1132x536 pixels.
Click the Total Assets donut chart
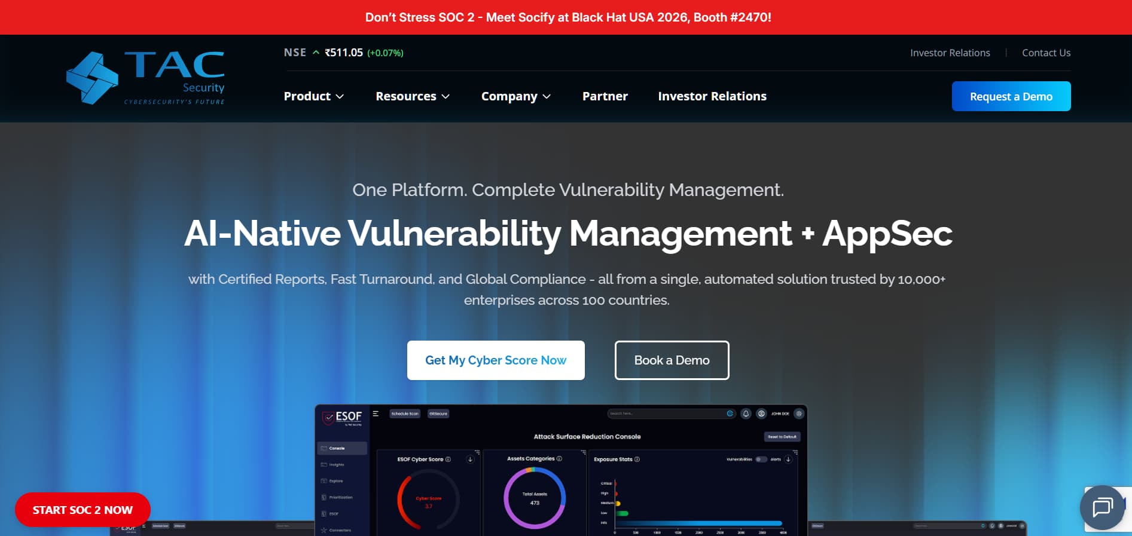tap(535, 498)
